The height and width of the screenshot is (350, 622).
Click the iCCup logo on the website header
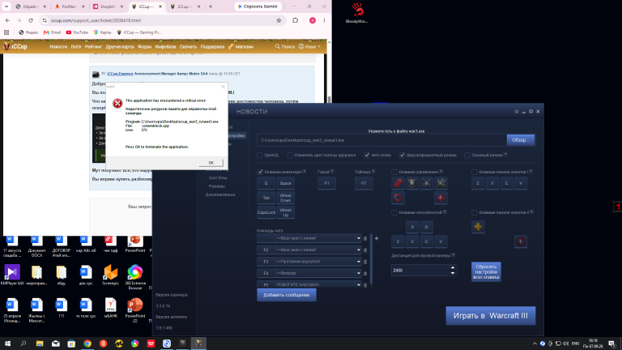click(x=15, y=46)
